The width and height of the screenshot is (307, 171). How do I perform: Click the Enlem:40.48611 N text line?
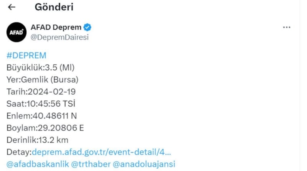42,116
